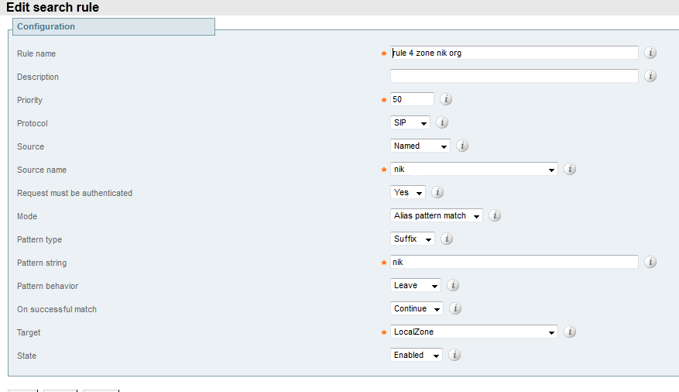The image size is (679, 392).
Task: Click the info icon beside Rule name
Action: pos(650,53)
